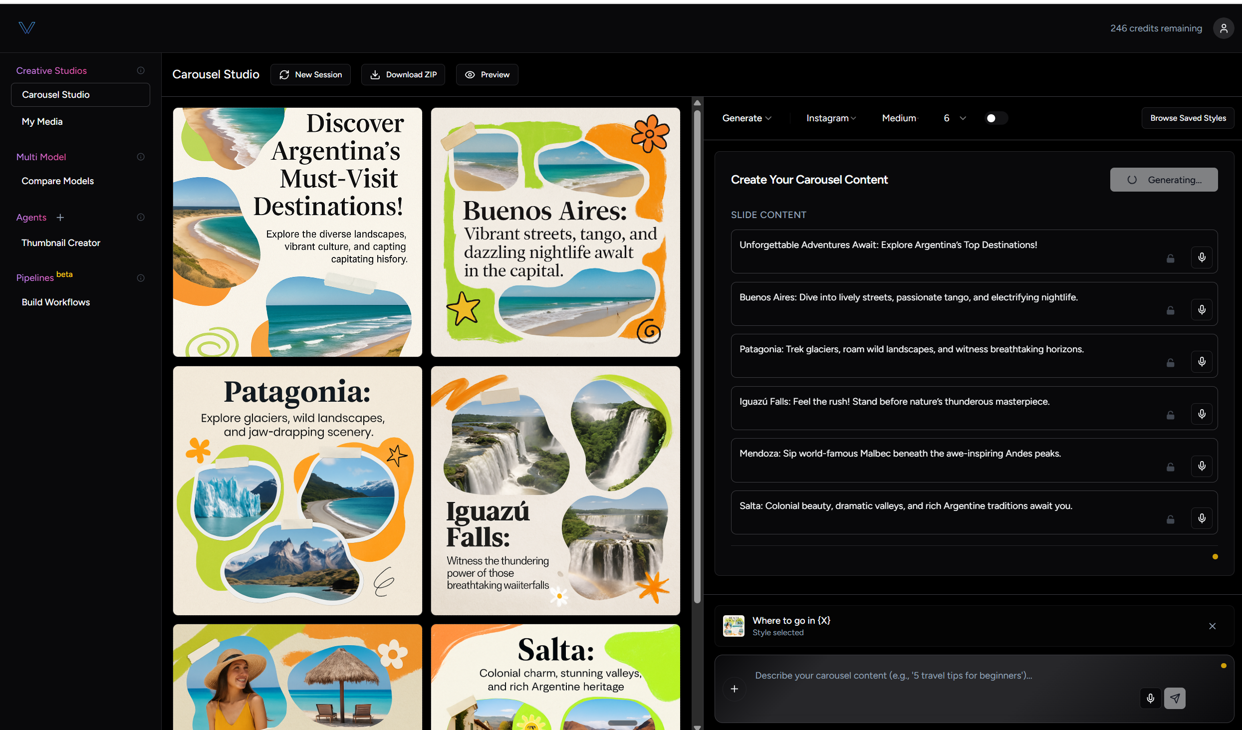Screen dimensions: 1242x730
Task: Open the Instagram platform dropdown
Action: [831, 118]
